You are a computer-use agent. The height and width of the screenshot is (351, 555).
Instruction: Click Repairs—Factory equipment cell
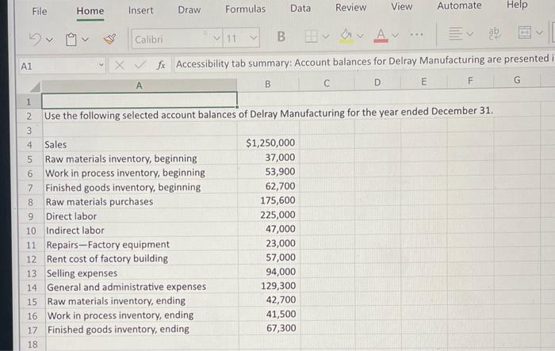[142, 245]
